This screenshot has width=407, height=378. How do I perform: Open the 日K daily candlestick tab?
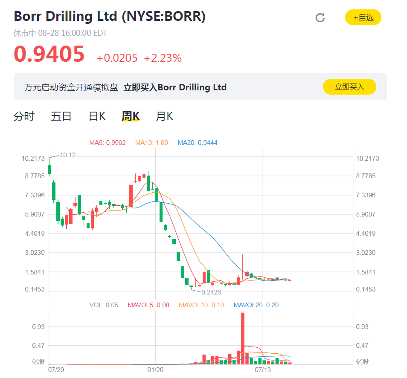pos(97,116)
